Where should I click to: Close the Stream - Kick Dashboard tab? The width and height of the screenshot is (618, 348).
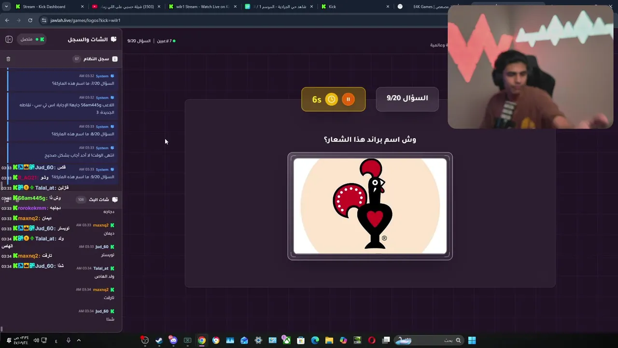tap(82, 7)
